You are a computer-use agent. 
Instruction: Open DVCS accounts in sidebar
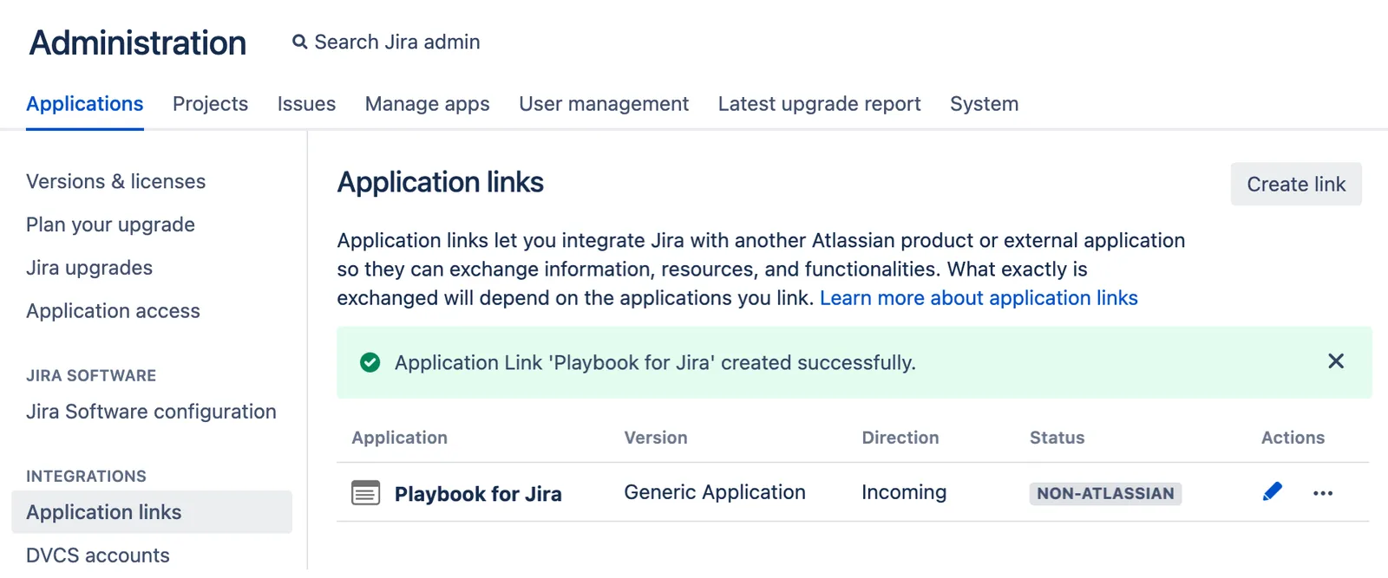[x=98, y=555]
